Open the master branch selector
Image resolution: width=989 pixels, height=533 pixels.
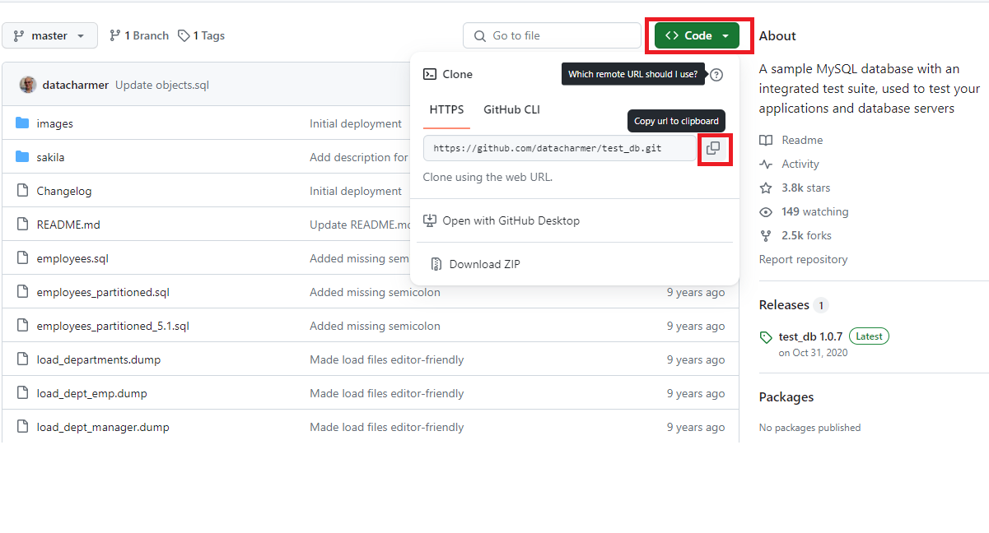pos(49,35)
